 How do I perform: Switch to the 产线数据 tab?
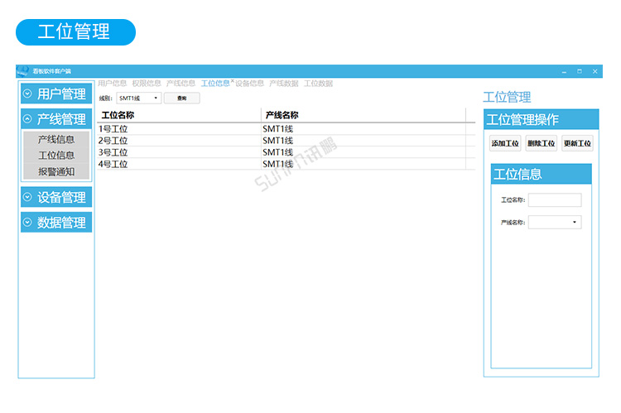pos(284,84)
